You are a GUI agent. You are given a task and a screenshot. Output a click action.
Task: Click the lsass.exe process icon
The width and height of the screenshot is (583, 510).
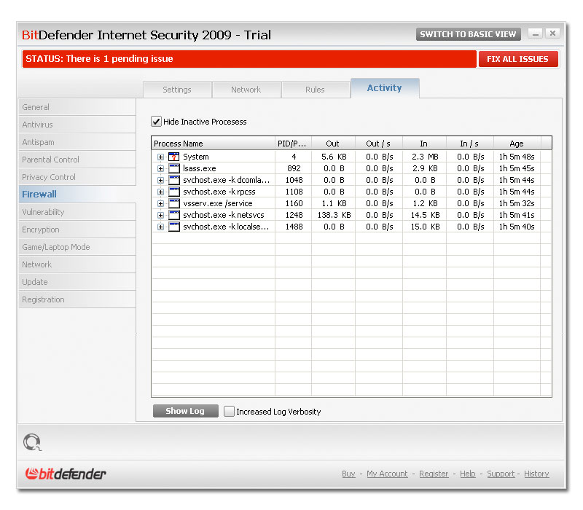click(173, 168)
